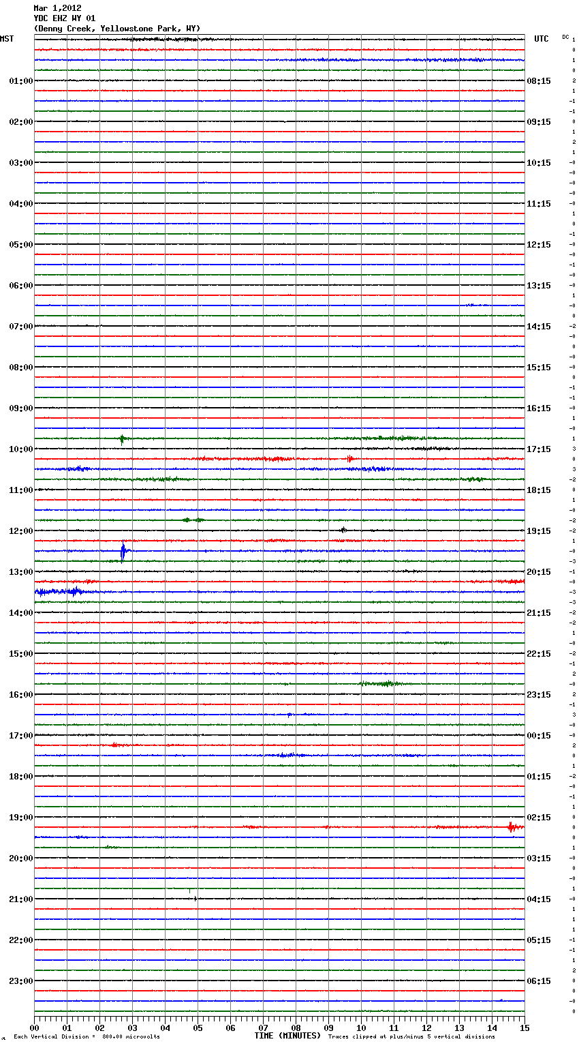This screenshot has width=579, height=1046.
Task: Click the "19:15" UTC time label
Action: pos(539,531)
